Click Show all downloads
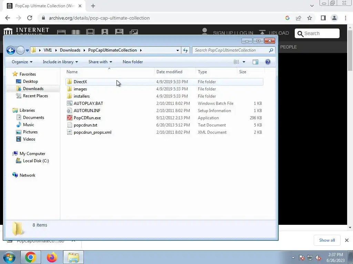Viewport: 353px width, 264px height. click(x=327, y=240)
